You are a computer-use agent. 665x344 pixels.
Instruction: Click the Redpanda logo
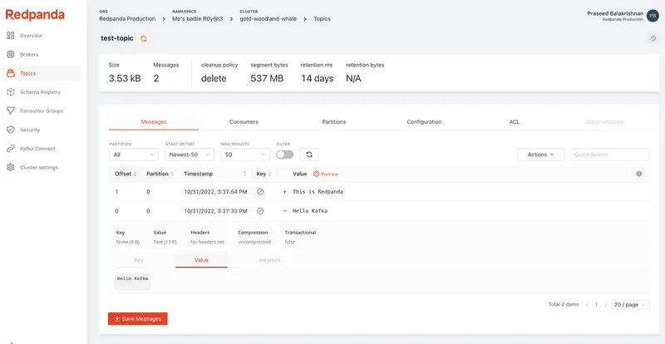(35, 15)
